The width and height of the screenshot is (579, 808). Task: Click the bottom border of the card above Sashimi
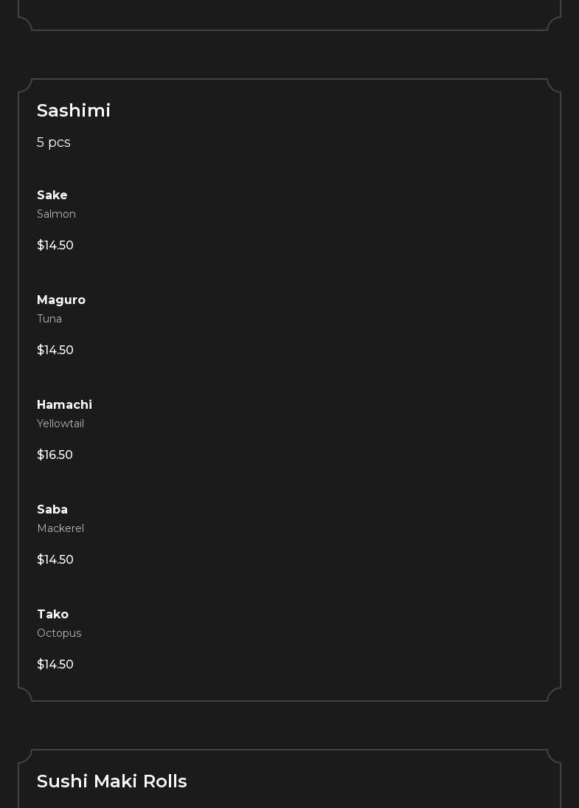pyautogui.click(x=289, y=30)
